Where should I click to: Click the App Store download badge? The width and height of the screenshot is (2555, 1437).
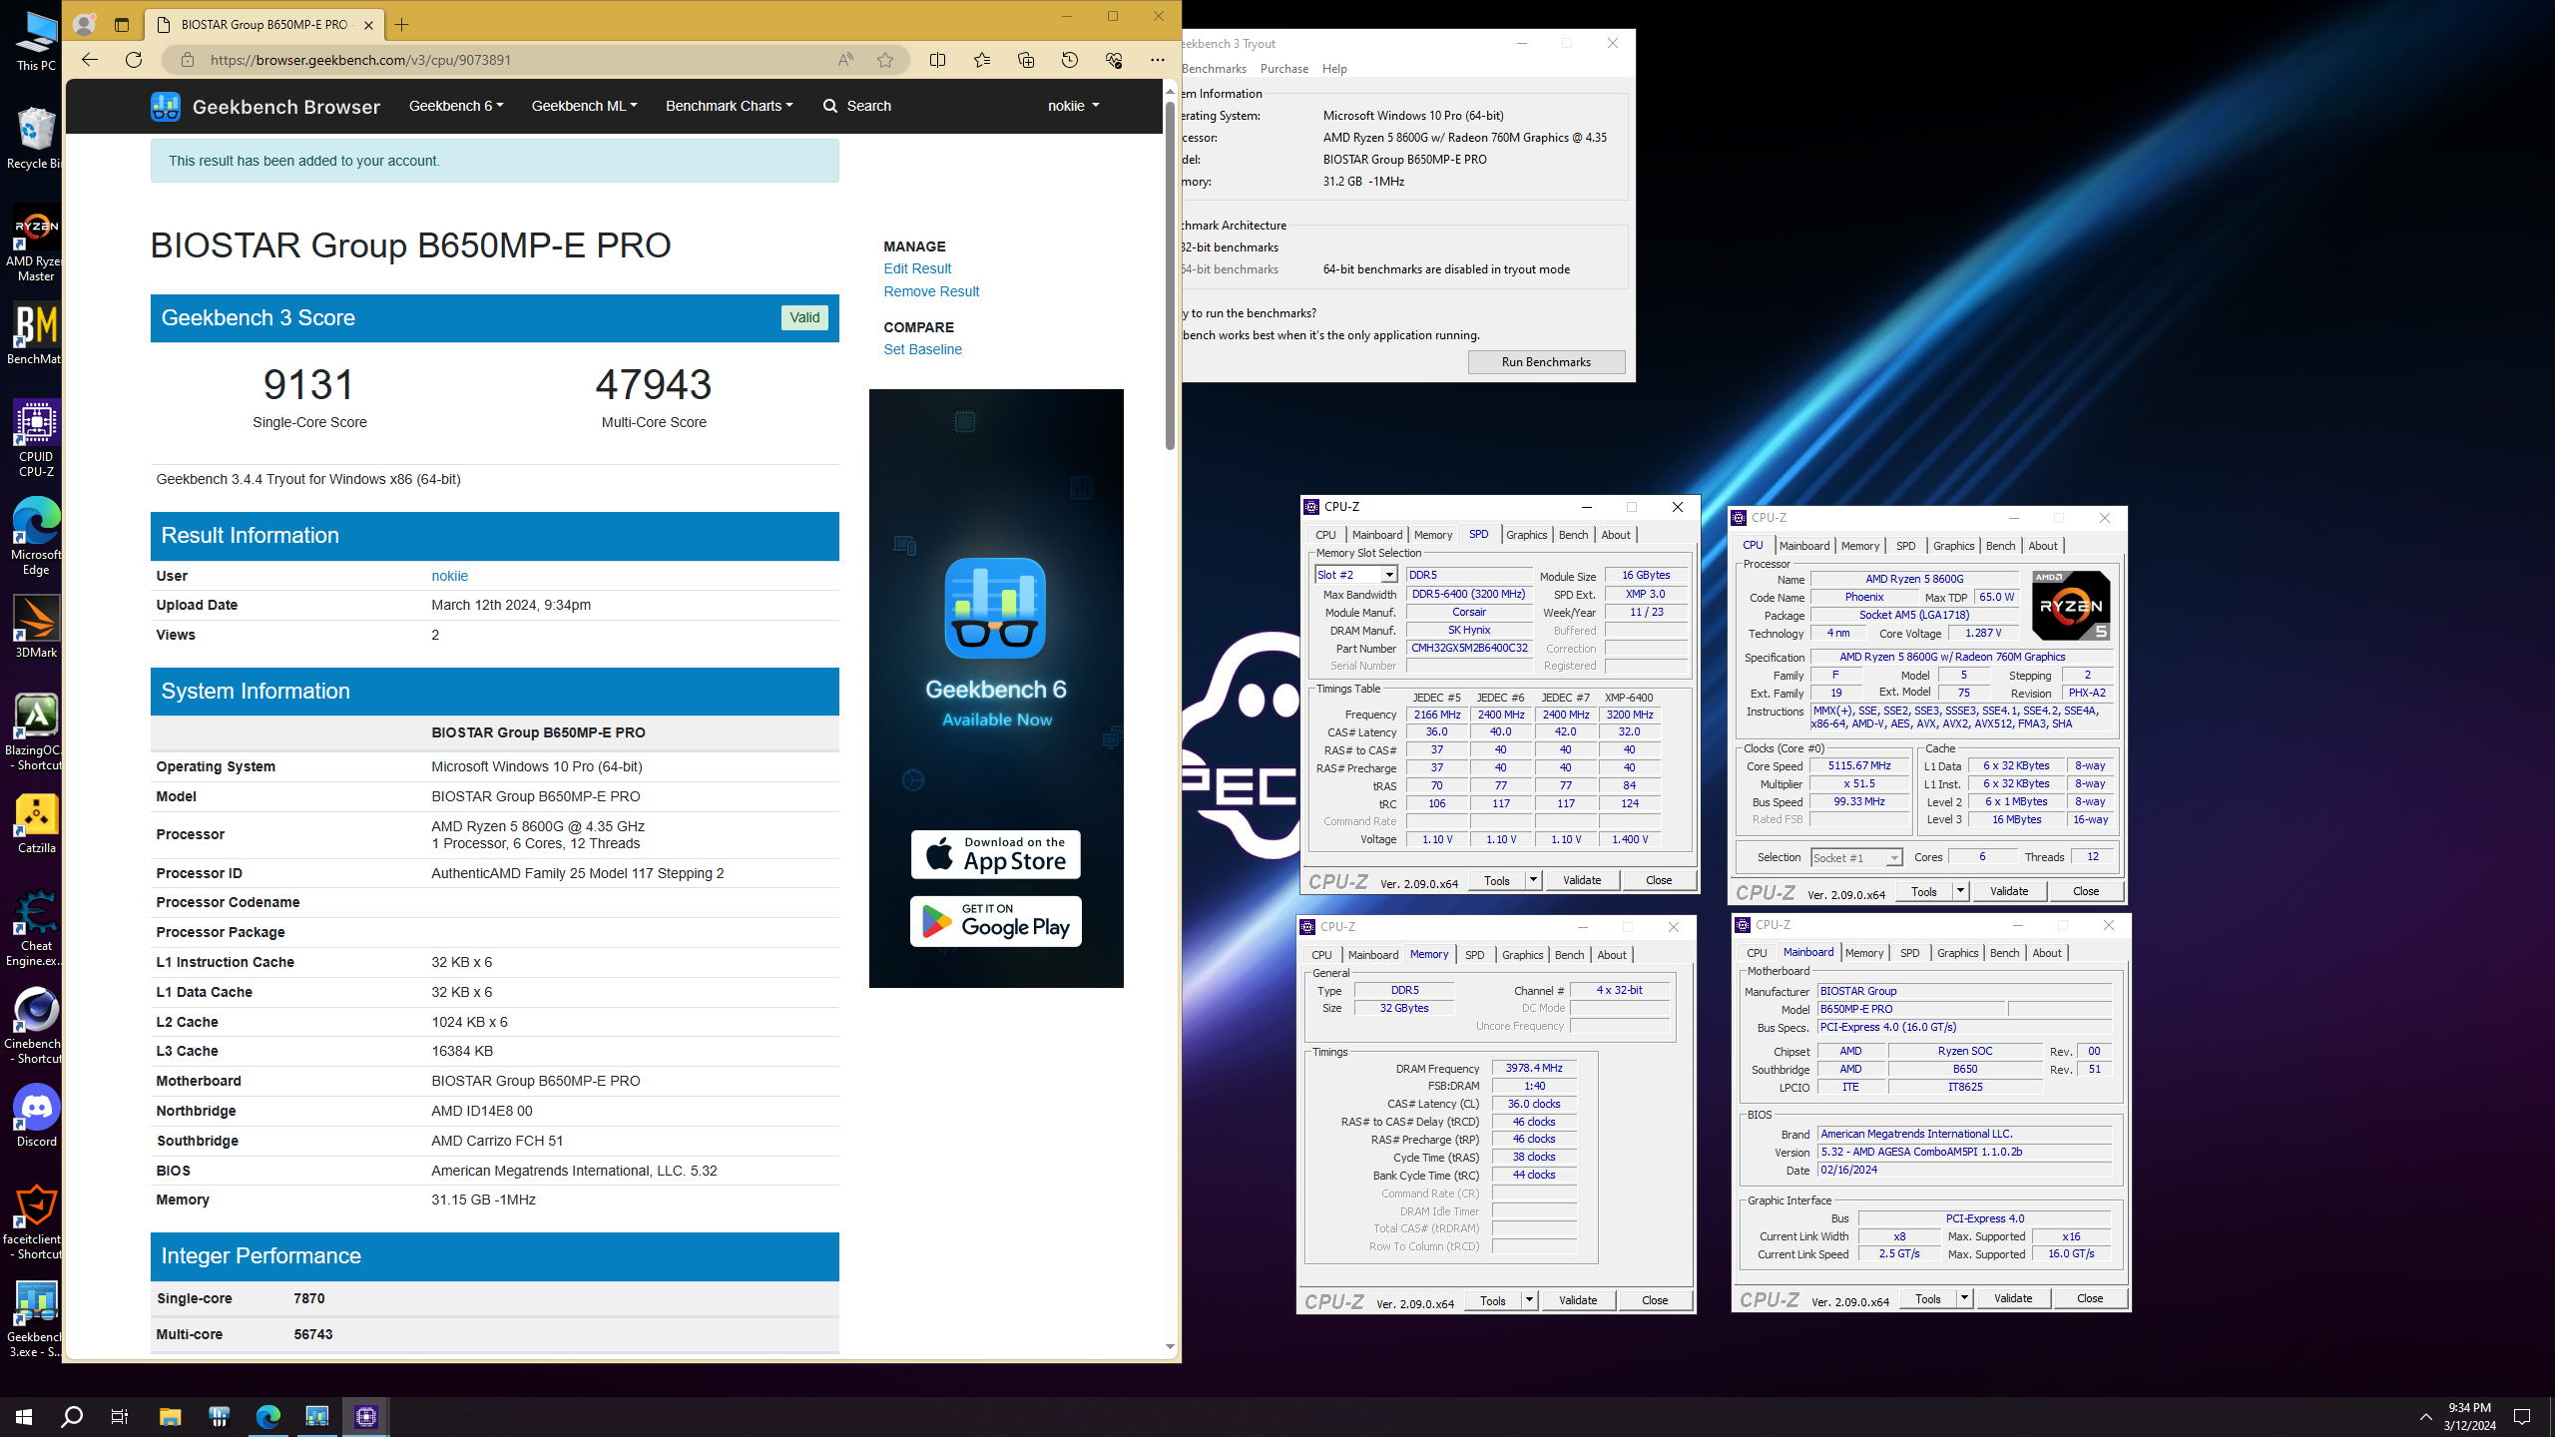tap(995, 854)
